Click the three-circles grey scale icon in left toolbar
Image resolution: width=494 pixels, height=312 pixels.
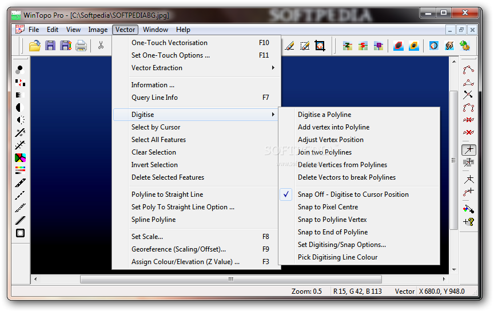[x=20, y=70]
